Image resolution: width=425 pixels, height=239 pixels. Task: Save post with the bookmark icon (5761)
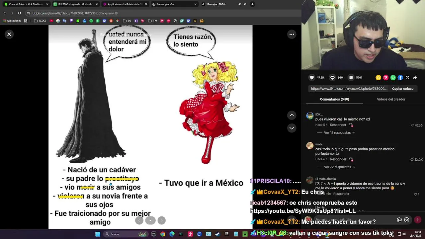(x=351, y=77)
